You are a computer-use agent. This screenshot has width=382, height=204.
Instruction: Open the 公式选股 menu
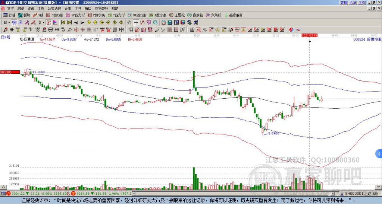[54, 8]
